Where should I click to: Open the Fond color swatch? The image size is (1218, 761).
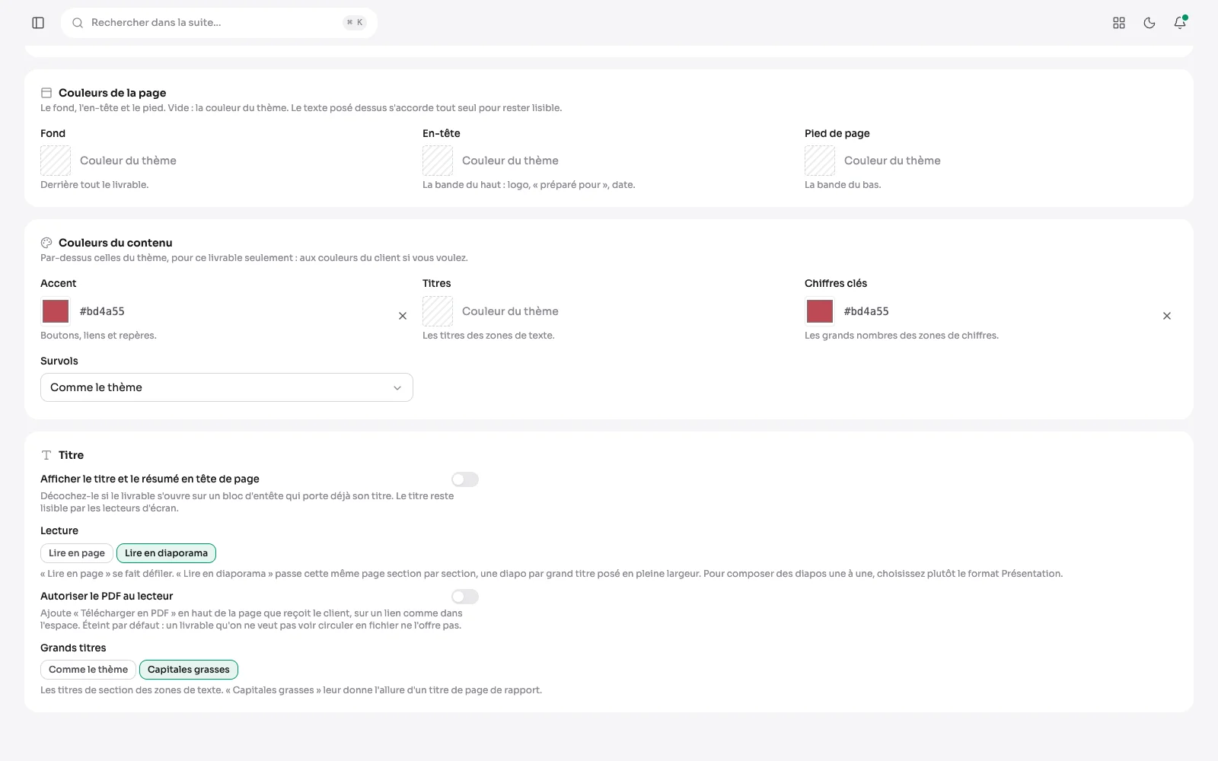point(56,161)
